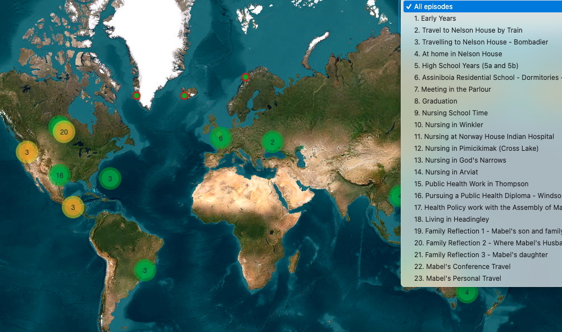
Task: Click the cluster marker showing 20 in Canada
Action: point(64,132)
